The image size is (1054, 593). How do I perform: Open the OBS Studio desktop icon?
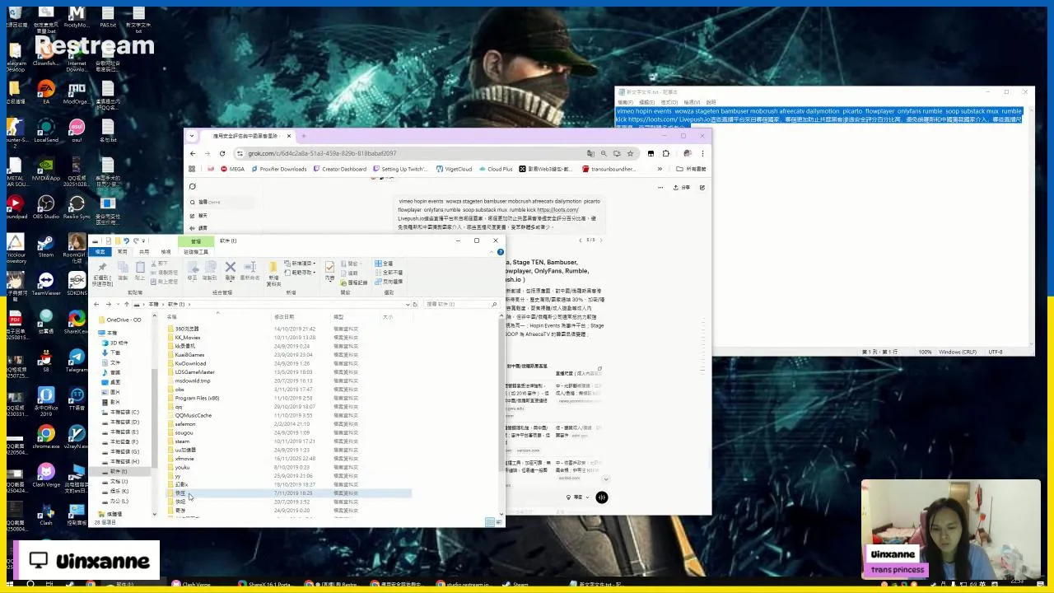[x=46, y=205]
